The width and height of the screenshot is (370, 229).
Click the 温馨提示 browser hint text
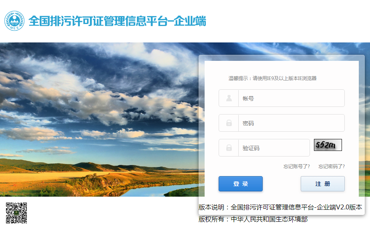click(272, 78)
